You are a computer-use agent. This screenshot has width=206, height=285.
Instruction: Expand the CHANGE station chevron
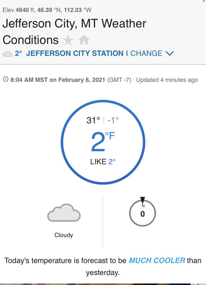coord(170,53)
